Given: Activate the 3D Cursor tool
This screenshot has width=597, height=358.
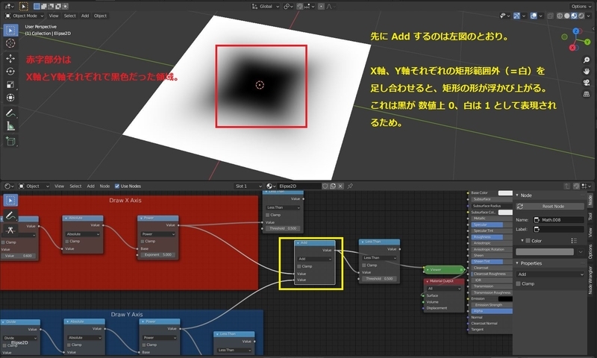Looking at the screenshot, I should [x=10, y=43].
